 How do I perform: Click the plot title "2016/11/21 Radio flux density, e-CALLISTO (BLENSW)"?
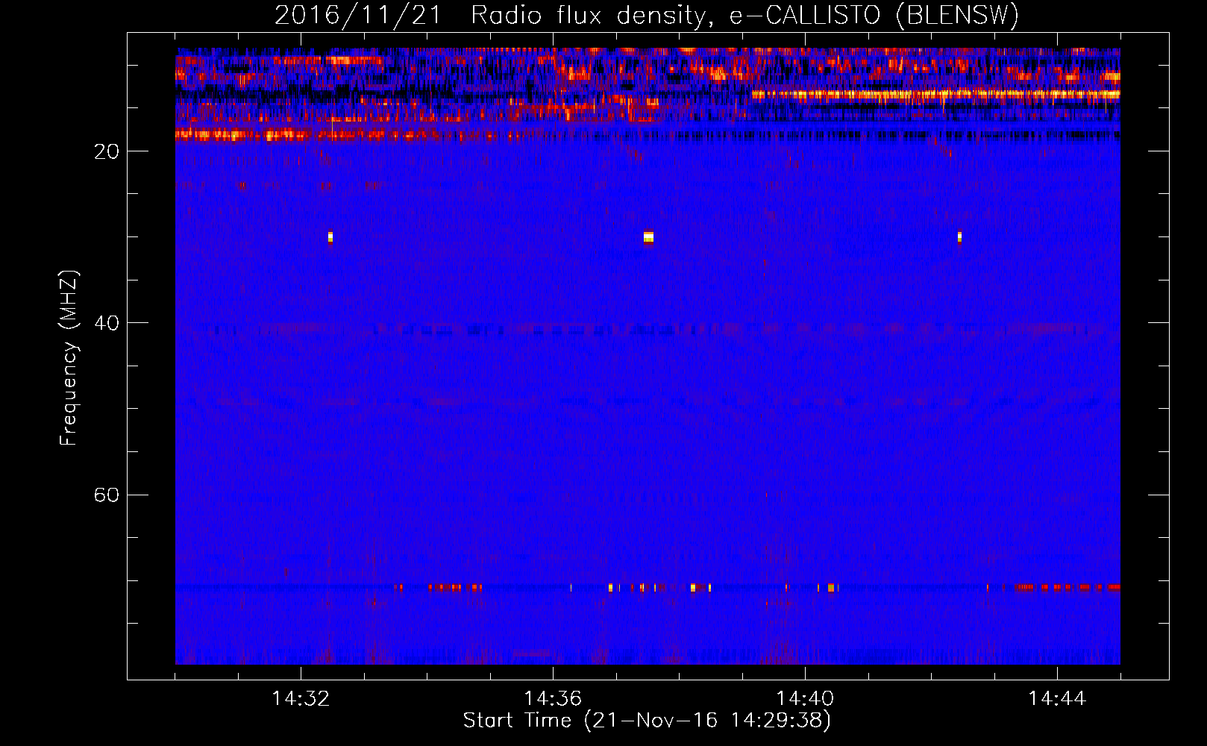click(x=647, y=16)
